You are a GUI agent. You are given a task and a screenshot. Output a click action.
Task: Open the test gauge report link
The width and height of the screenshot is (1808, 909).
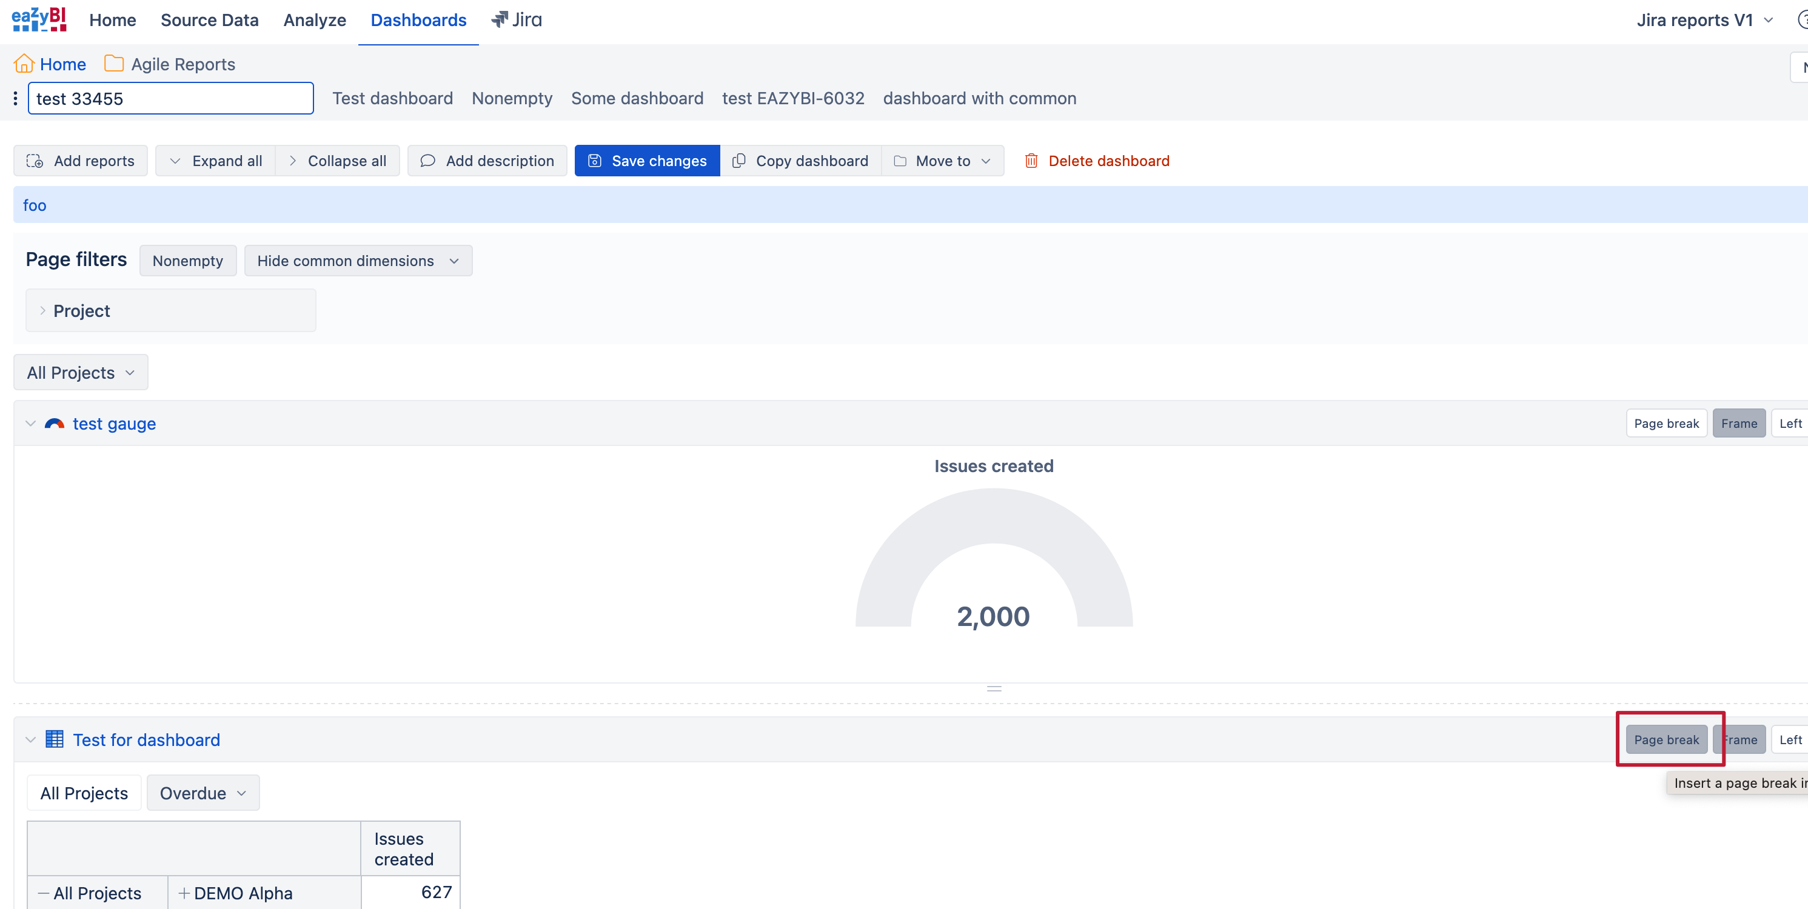115,423
